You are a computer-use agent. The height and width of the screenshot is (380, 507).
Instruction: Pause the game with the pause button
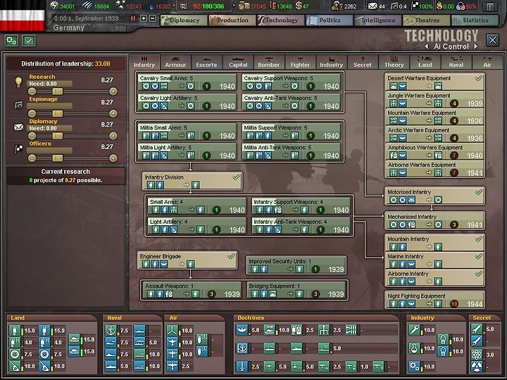click(x=133, y=18)
